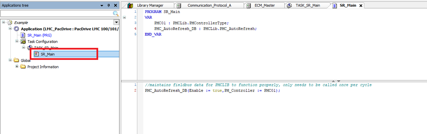Open the Applications tree panel options dropdown
Screen dimensions: 427x134
[102, 6]
